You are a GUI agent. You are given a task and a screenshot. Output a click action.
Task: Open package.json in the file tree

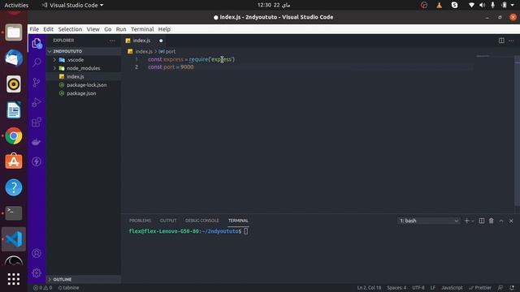[81, 93]
